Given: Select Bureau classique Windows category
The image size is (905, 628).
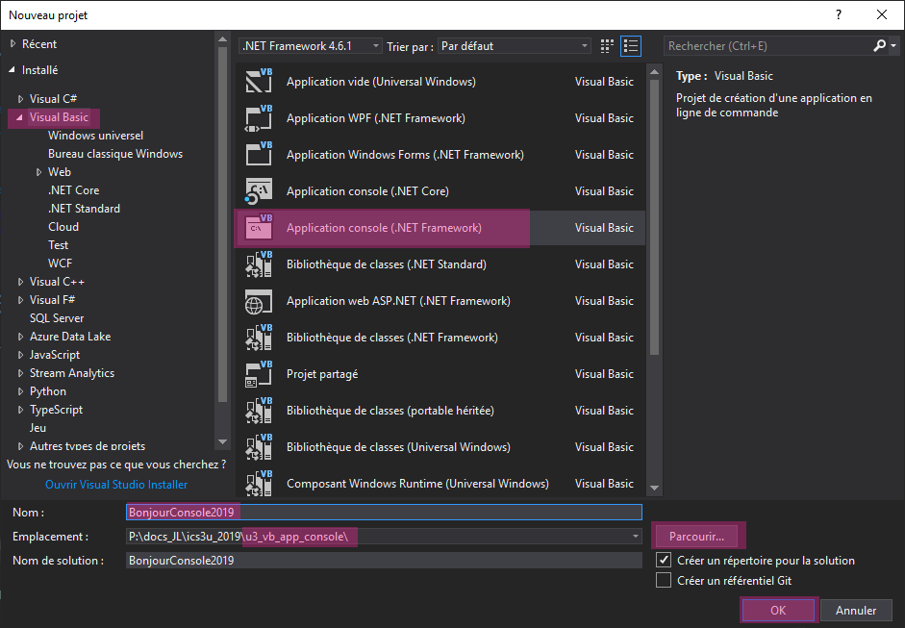Looking at the screenshot, I should [x=115, y=154].
